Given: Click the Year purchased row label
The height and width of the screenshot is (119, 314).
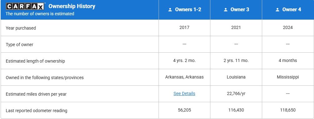Looking at the screenshot, I should (21, 28).
